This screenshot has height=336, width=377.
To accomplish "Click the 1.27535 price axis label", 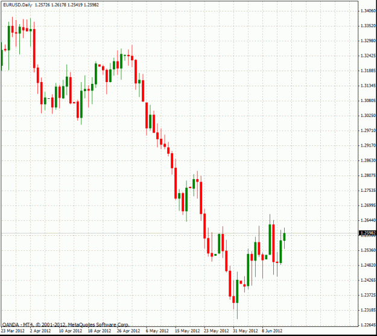I will (x=368, y=190).
